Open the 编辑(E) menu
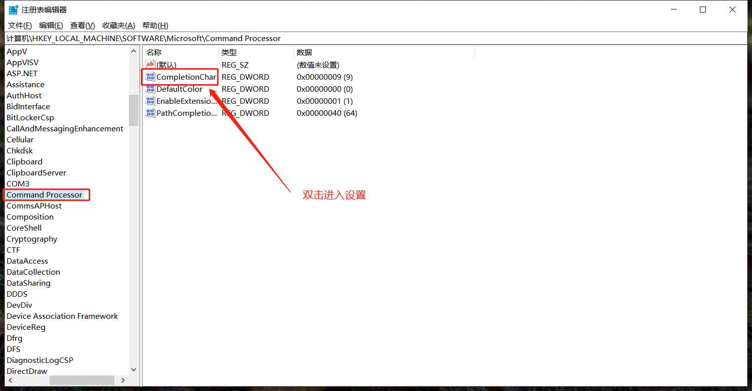The image size is (752, 391). (51, 25)
